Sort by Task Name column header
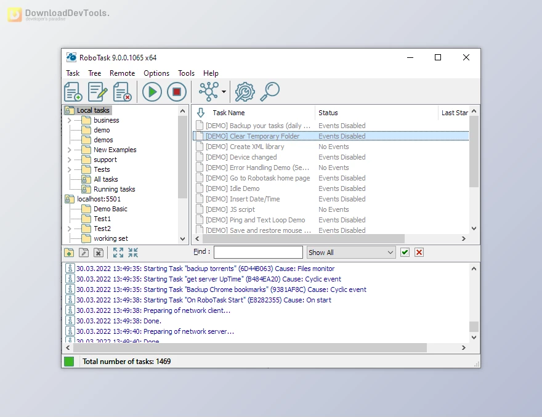Image resolution: width=542 pixels, height=417 pixels. [x=229, y=113]
